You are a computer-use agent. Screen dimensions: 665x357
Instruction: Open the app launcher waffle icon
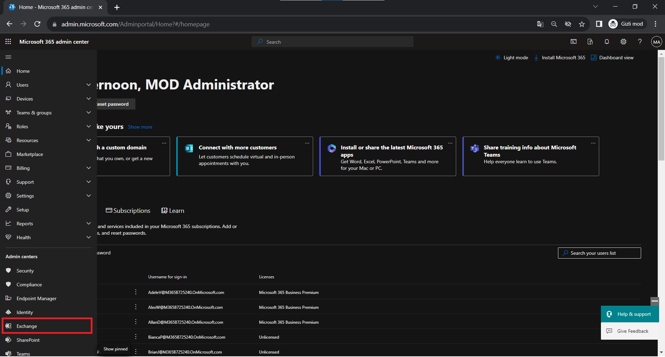coord(8,42)
